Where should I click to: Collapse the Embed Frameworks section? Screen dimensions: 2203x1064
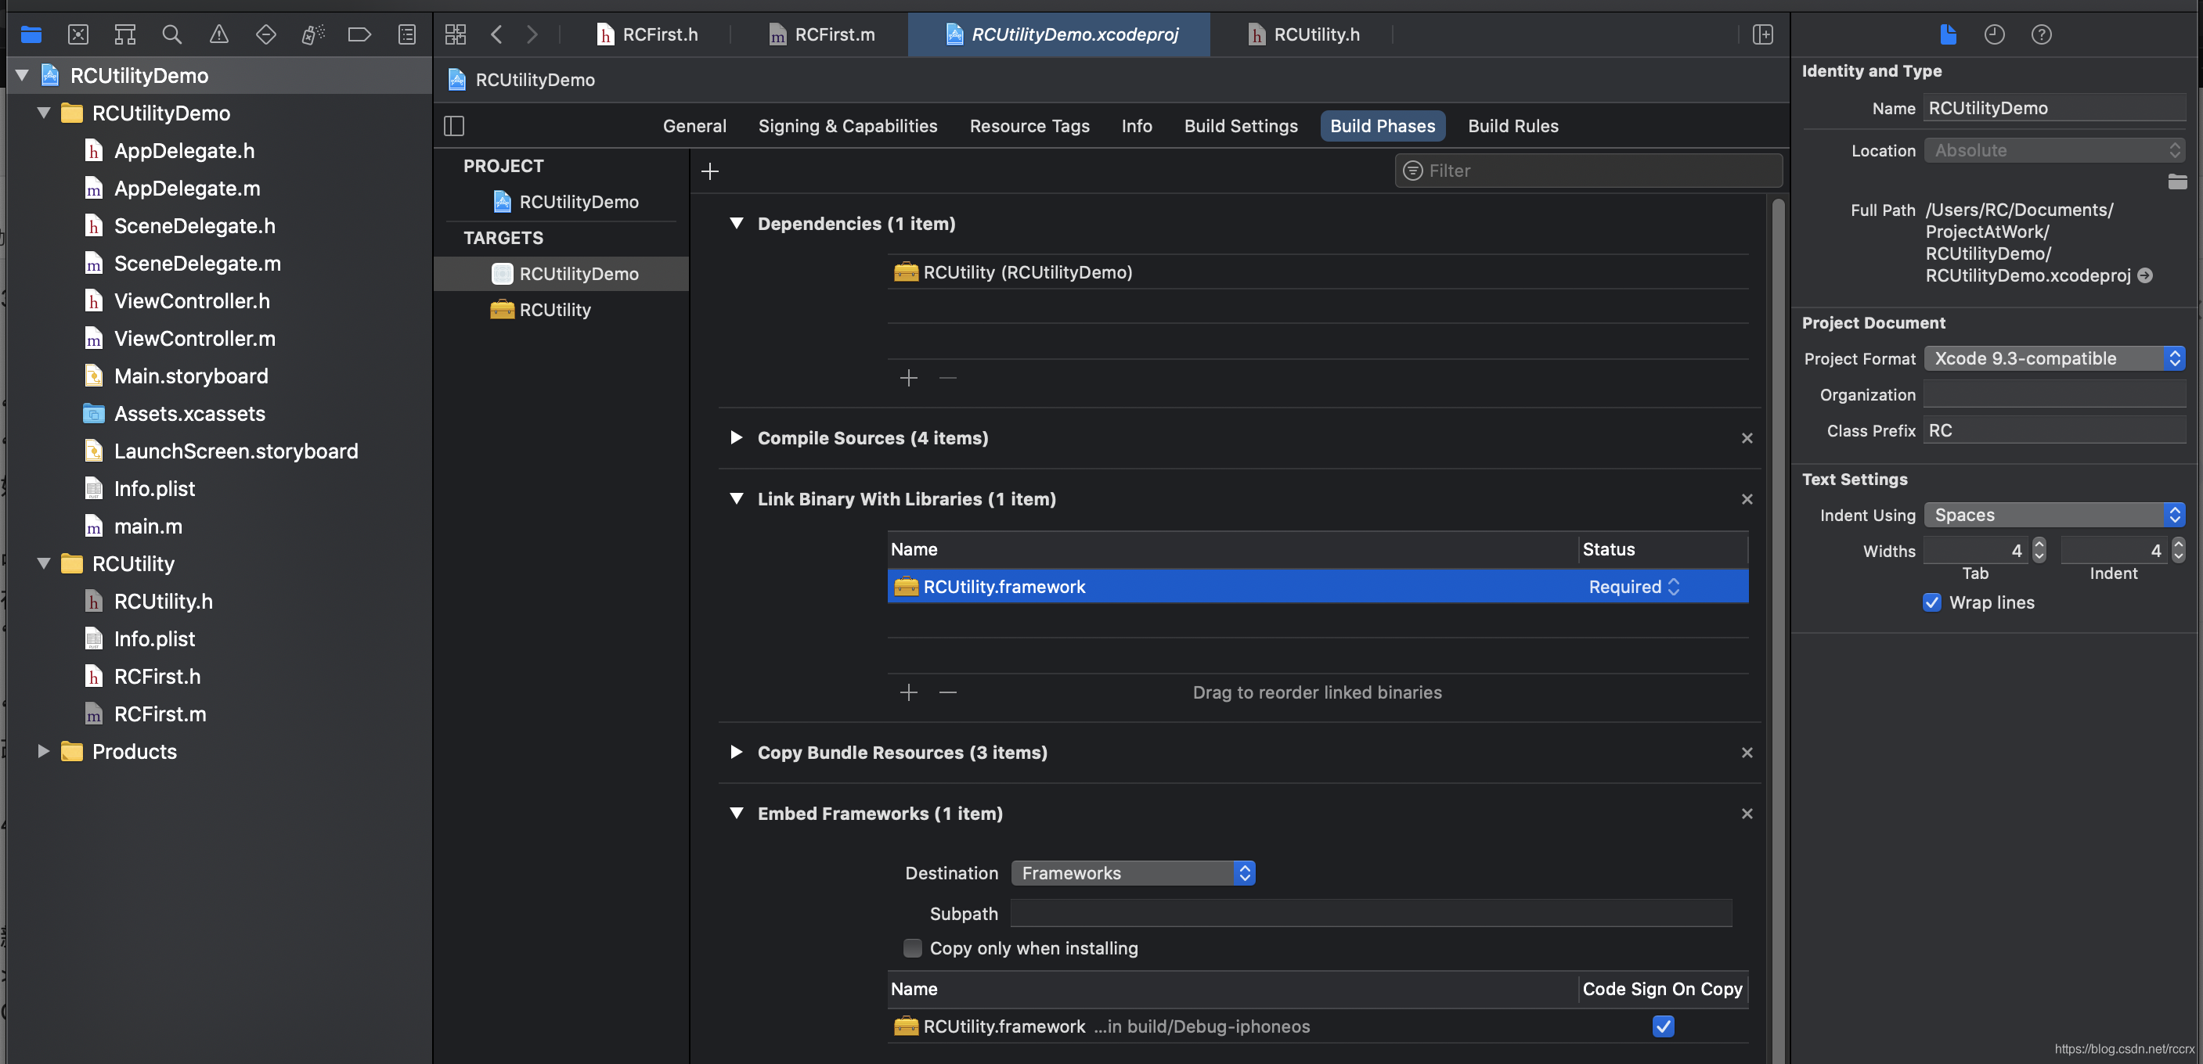[737, 814]
